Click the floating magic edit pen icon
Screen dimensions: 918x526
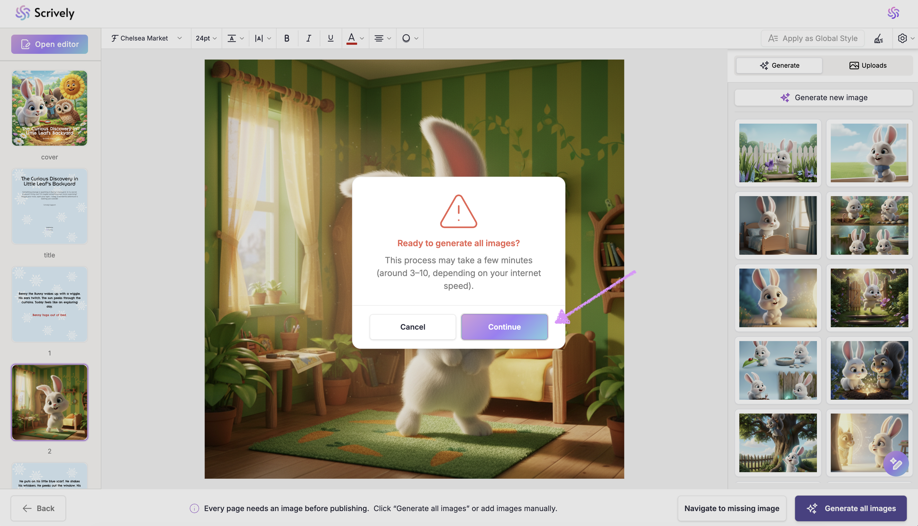coord(896,463)
